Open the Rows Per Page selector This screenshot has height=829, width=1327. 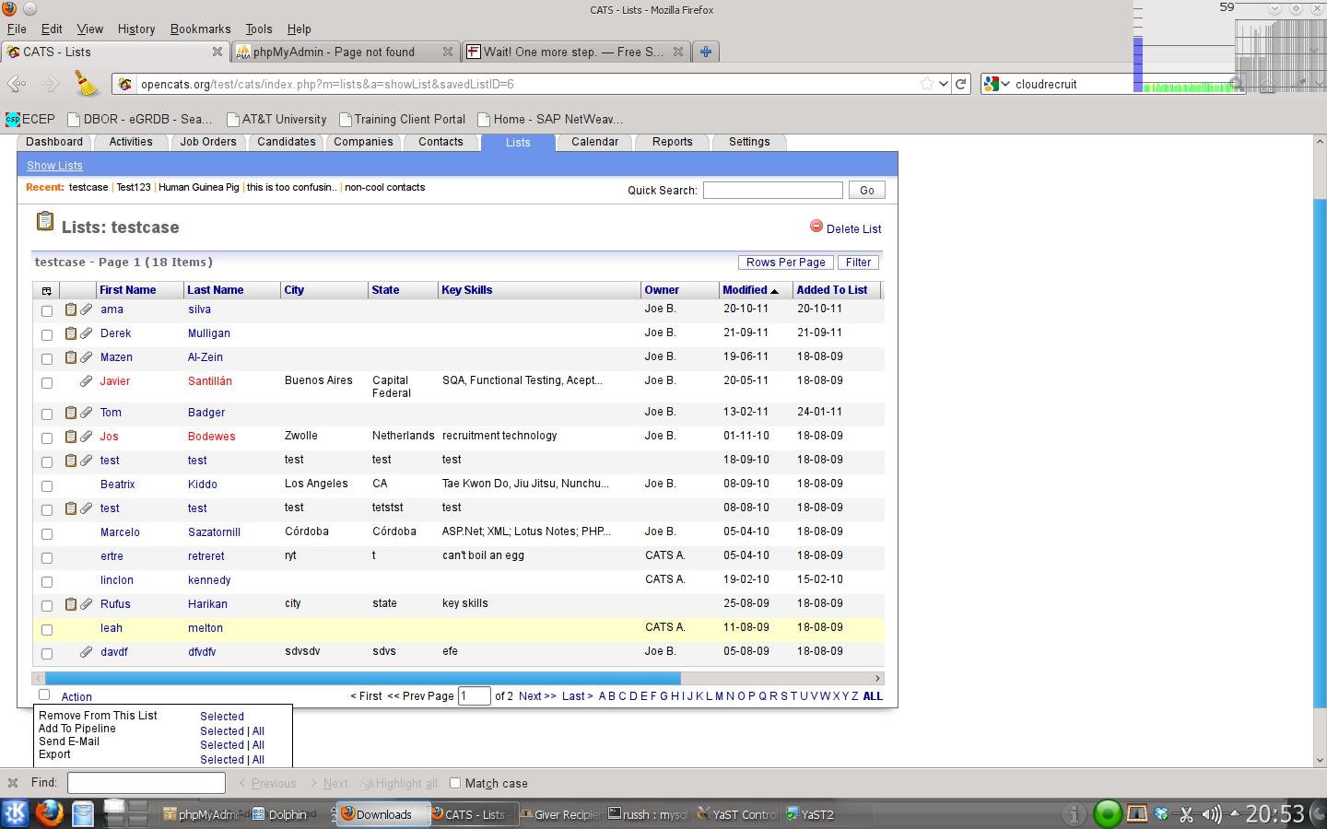[x=785, y=263]
